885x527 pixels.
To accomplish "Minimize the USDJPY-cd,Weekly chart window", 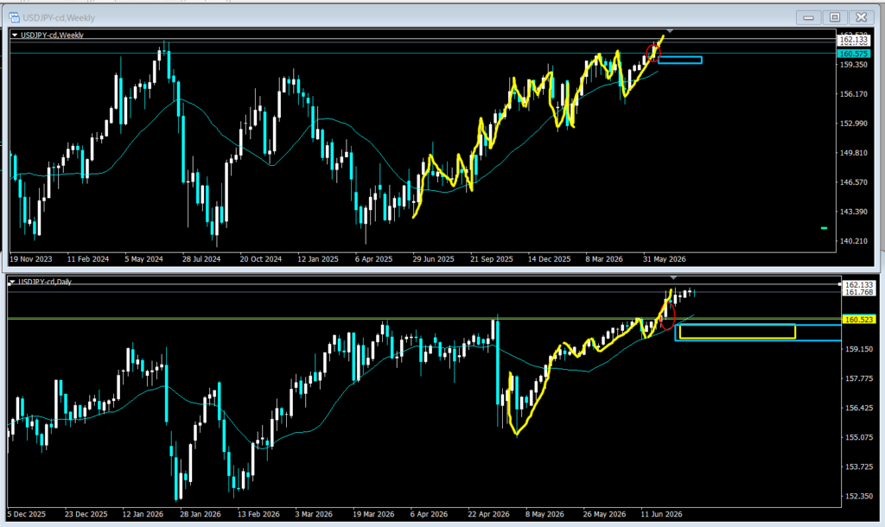I will point(808,17).
